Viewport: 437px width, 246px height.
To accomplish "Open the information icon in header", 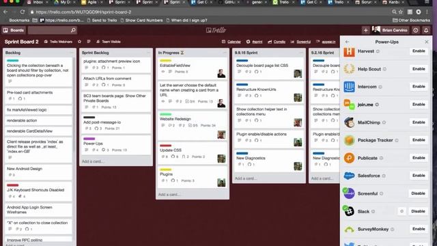I will [416, 30].
